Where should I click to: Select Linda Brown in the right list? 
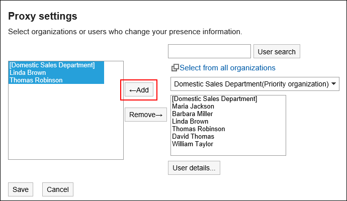click(x=190, y=122)
